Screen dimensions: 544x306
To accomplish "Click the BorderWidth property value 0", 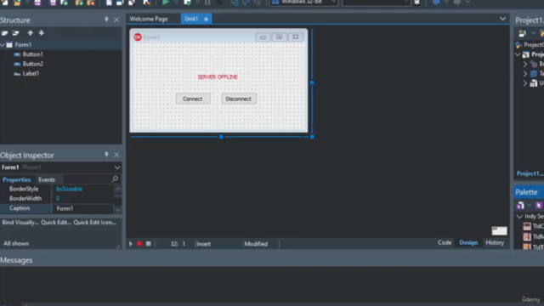I will pos(58,198).
